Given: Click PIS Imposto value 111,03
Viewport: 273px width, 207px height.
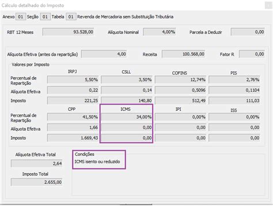Looking at the screenshot, I should [x=234, y=101].
